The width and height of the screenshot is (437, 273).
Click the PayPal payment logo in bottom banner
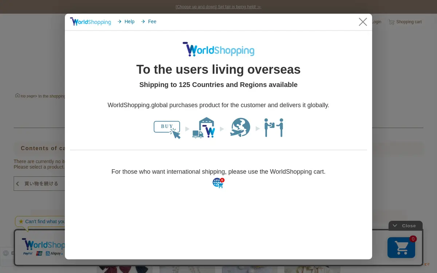tap(28, 253)
